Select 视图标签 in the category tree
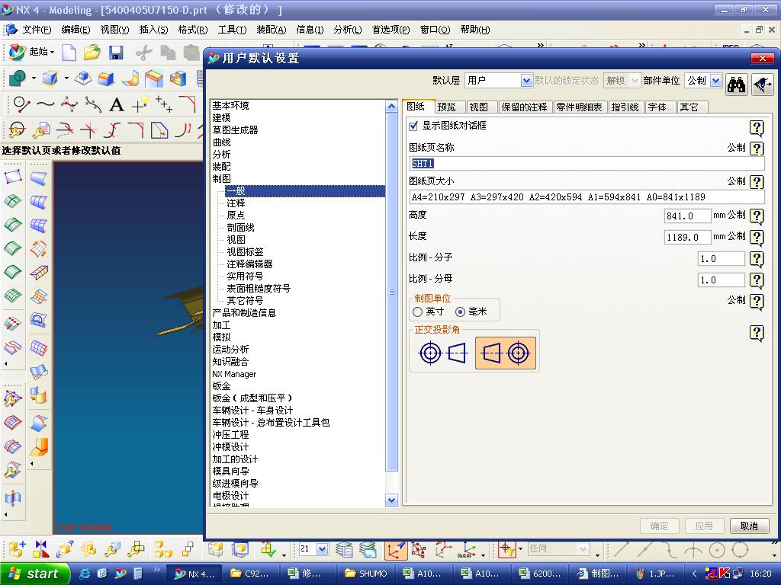This screenshot has width=781, height=585. pyautogui.click(x=245, y=251)
